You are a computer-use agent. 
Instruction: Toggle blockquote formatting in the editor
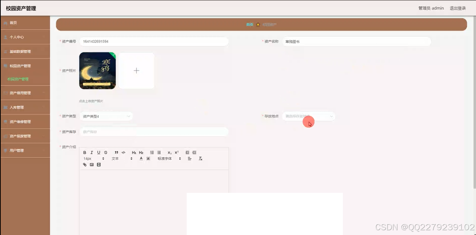click(x=116, y=152)
